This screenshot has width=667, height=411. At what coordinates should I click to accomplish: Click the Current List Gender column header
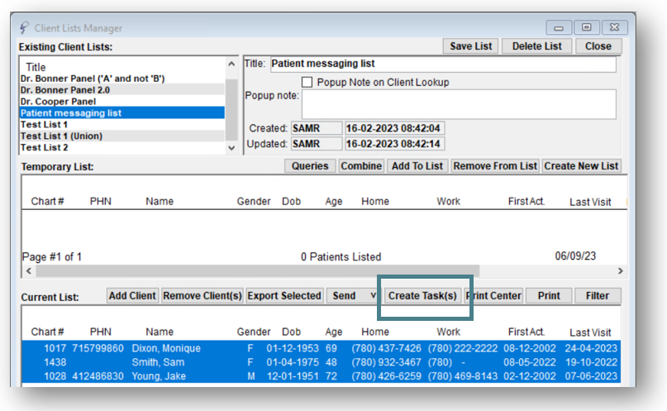pos(254,332)
